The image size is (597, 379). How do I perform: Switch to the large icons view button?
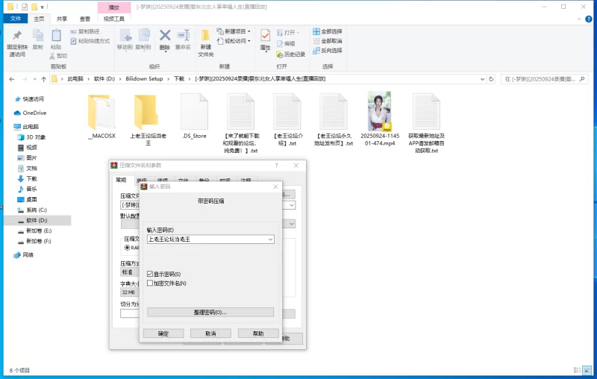[587, 370]
